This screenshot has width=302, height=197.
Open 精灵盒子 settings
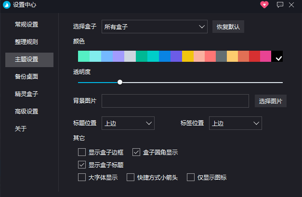coord(26,94)
